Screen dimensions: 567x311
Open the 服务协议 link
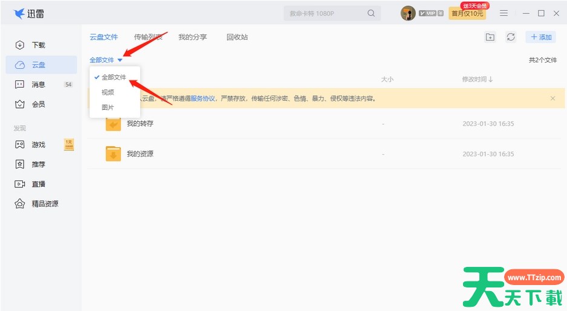point(202,98)
